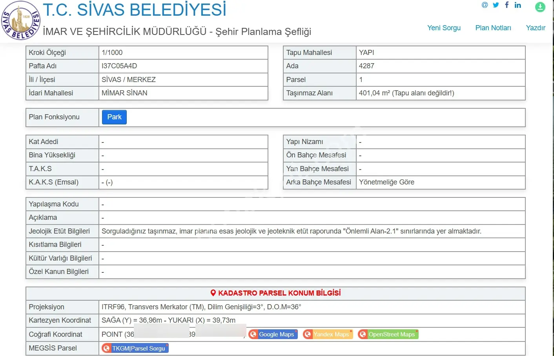Click the red pin icon in Kadastro header
Viewport: 554px width, 356px height.
click(213, 293)
